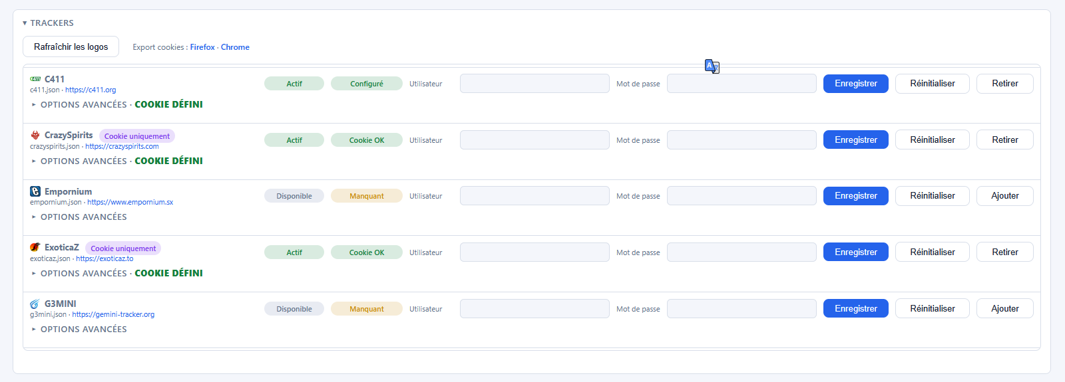Click the ExoticaZ Actif badge
Image resolution: width=1065 pixels, height=382 pixels.
coord(294,252)
